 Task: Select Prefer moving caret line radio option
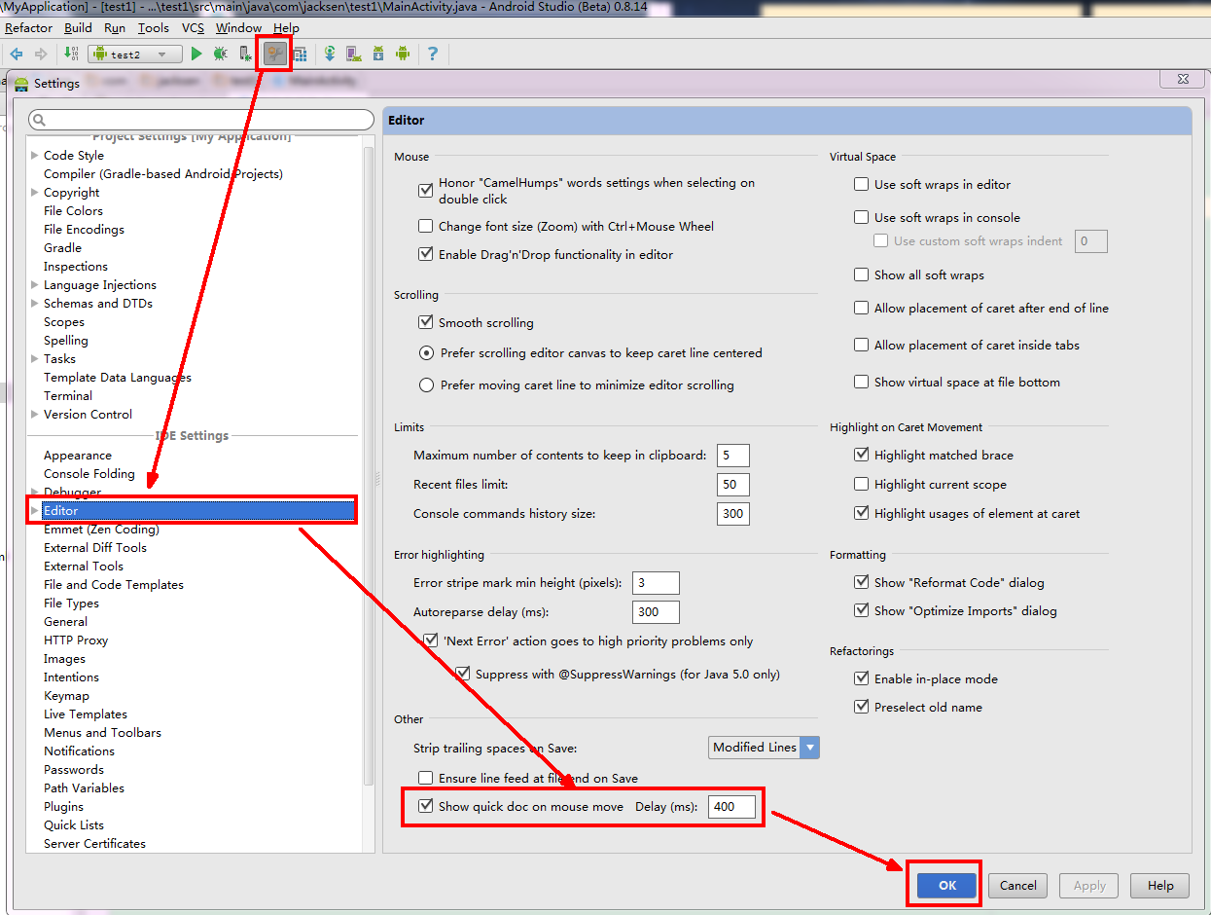click(426, 384)
